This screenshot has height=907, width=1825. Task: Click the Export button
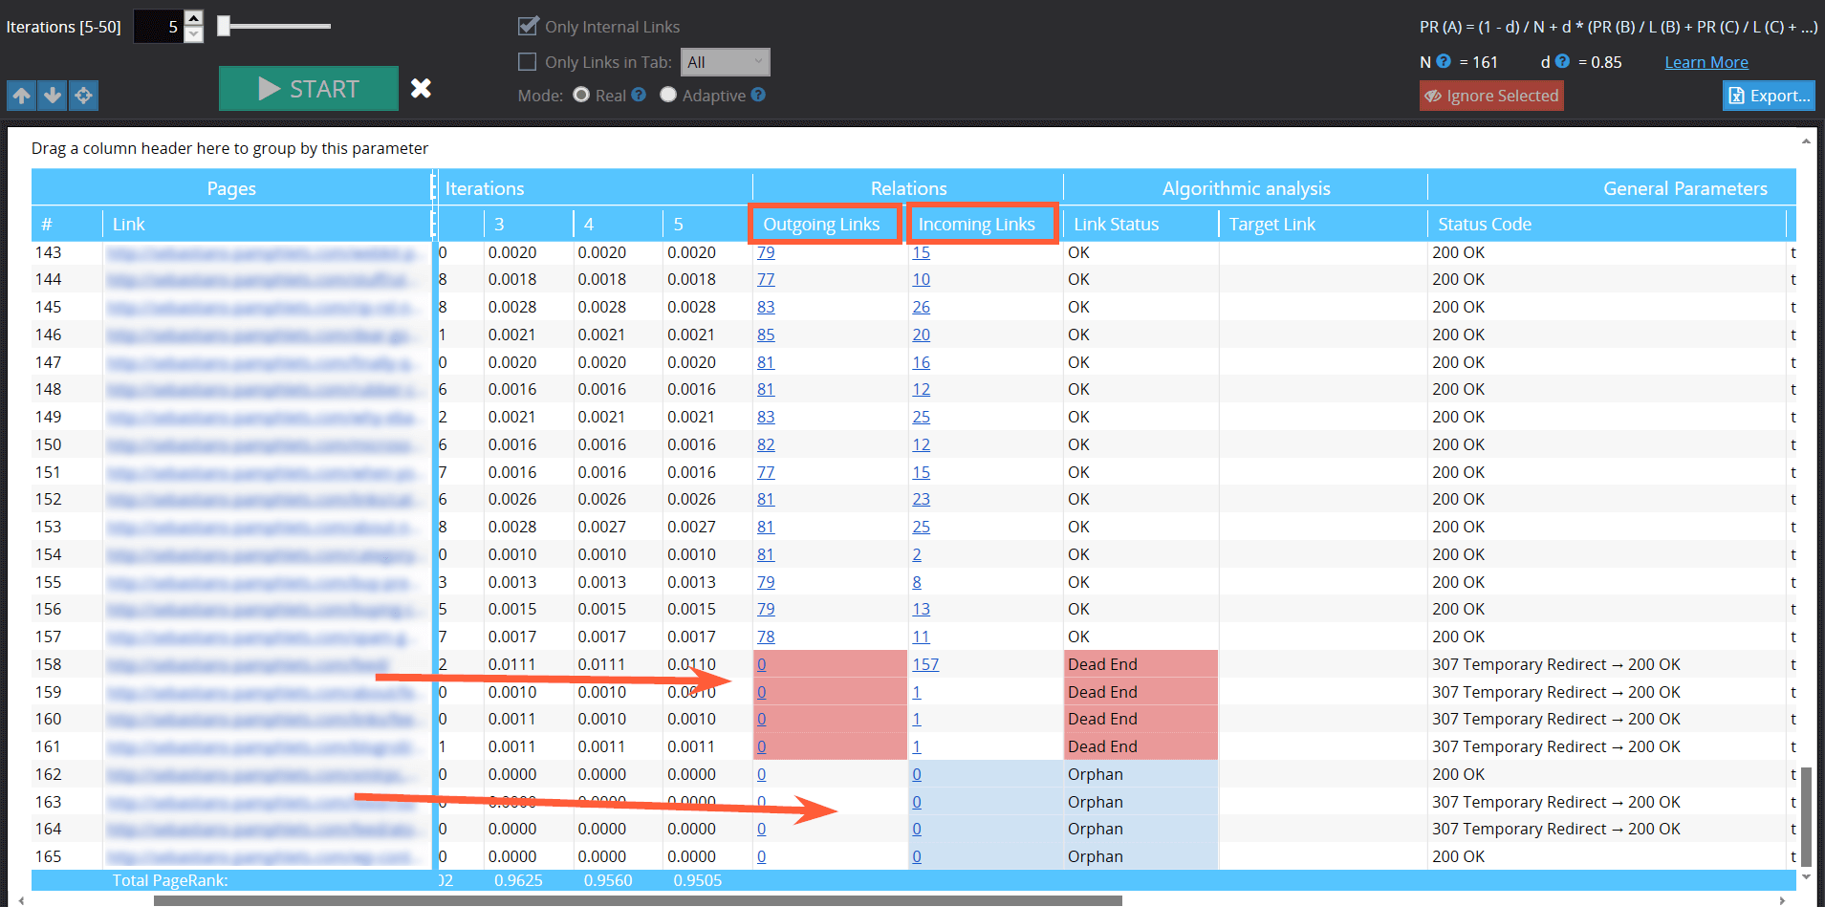tap(1769, 96)
